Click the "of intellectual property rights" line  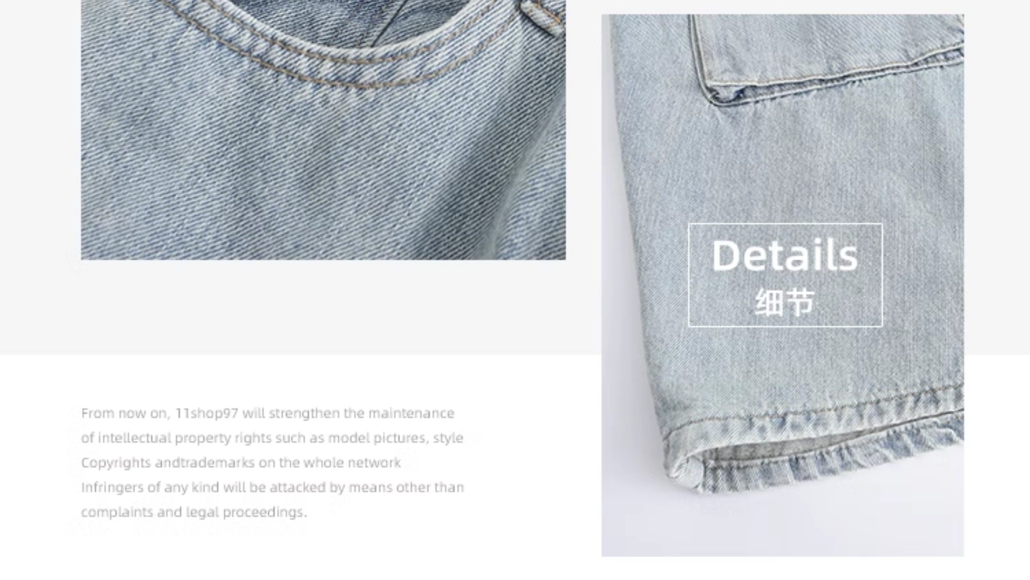tap(272, 438)
